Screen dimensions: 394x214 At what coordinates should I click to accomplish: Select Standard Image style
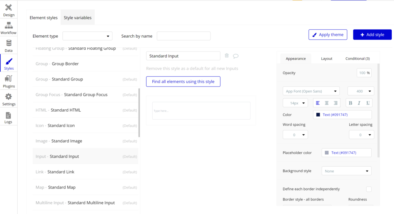coord(85,141)
